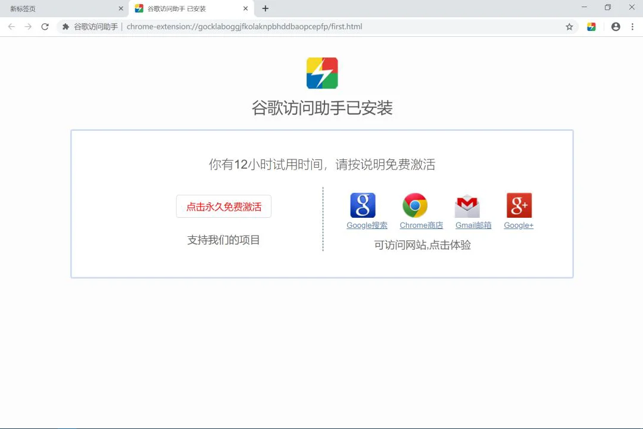Bookmark this page with the star icon
Screen dimensions: 643x429
569,27
